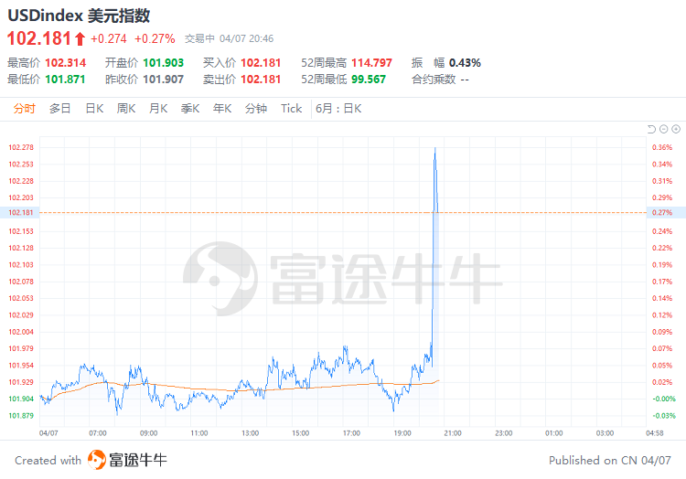Open the 年K chart tab
This screenshot has width=686, height=479.
pyautogui.click(x=222, y=109)
